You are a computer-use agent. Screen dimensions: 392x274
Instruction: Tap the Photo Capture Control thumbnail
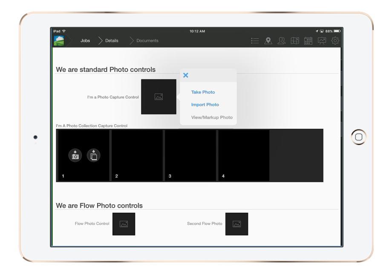coord(159,97)
